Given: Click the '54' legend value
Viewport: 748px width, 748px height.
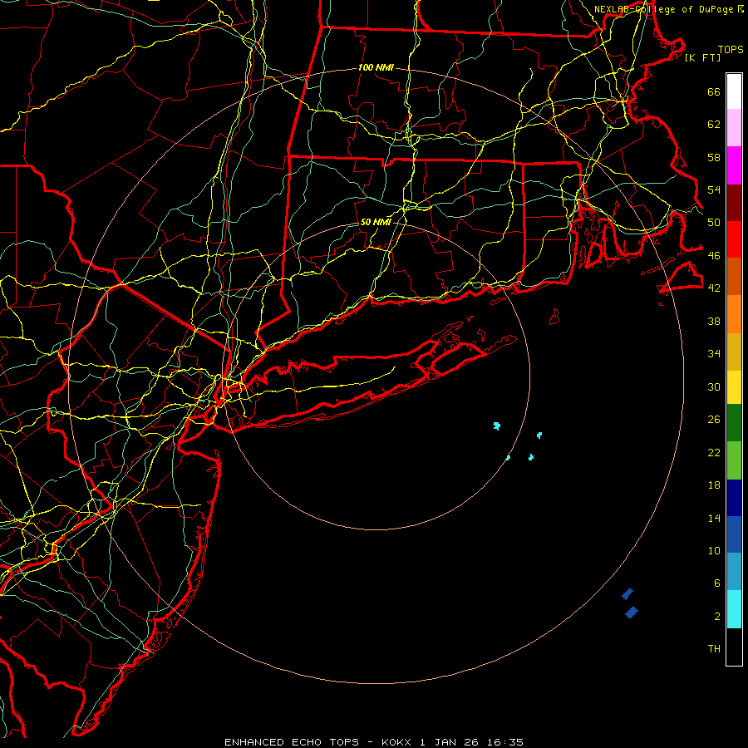Looking at the screenshot, I should 714,189.
